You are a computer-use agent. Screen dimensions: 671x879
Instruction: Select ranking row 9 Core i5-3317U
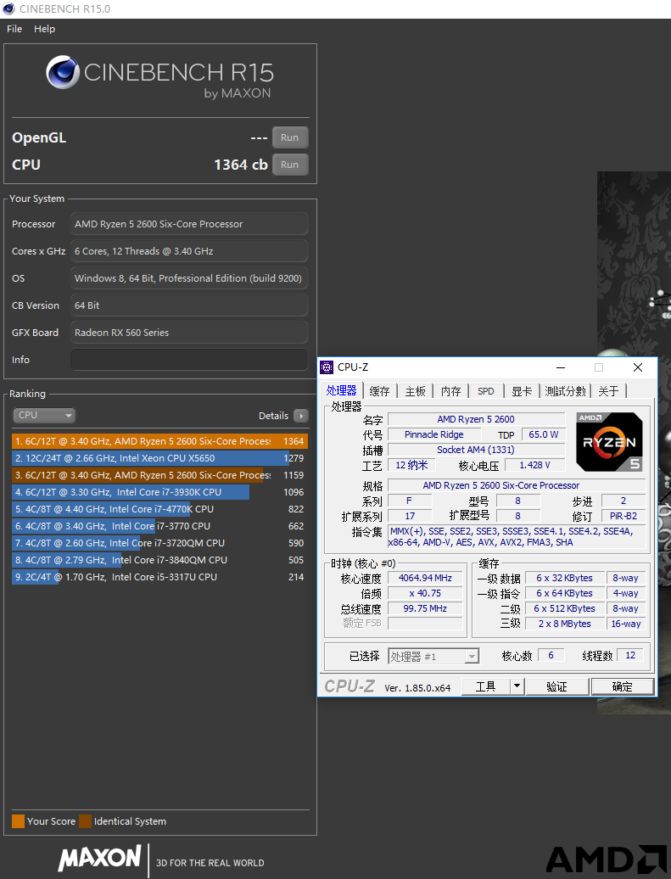pyautogui.click(x=159, y=577)
